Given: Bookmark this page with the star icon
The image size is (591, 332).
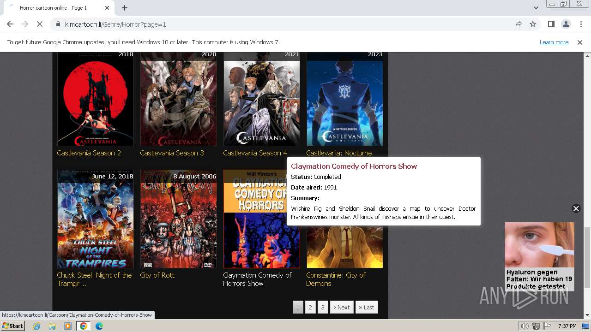Looking at the screenshot, I should pyautogui.click(x=533, y=24).
